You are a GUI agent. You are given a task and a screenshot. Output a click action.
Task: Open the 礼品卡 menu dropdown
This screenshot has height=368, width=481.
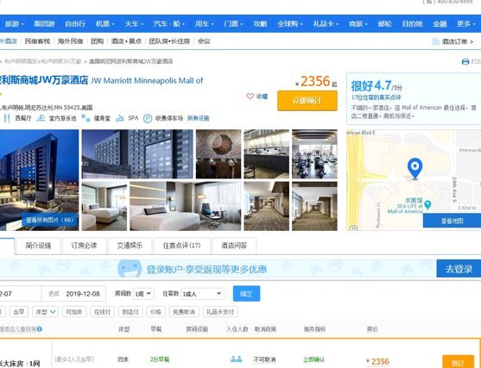326,24
